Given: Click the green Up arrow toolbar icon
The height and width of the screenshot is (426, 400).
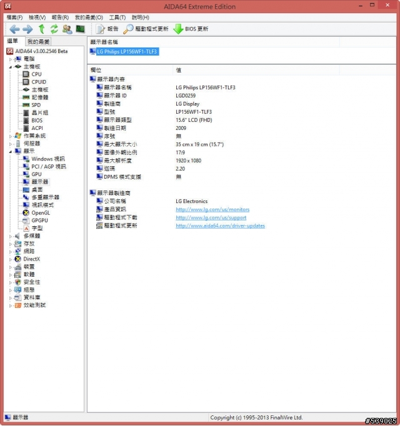Looking at the screenshot, I should coord(42,29).
